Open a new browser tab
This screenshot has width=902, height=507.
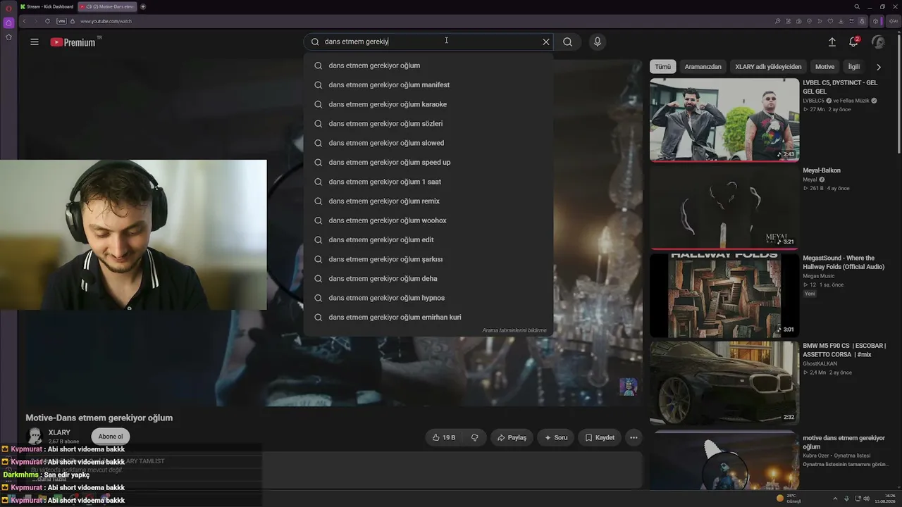click(x=143, y=6)
